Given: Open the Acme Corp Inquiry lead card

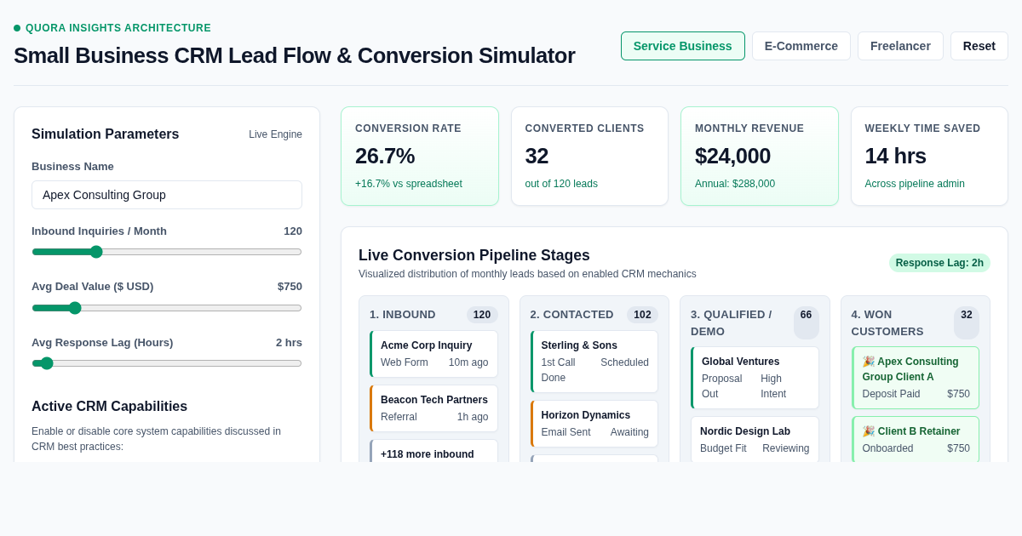Looking at the screenshot, I should (434, 354).
